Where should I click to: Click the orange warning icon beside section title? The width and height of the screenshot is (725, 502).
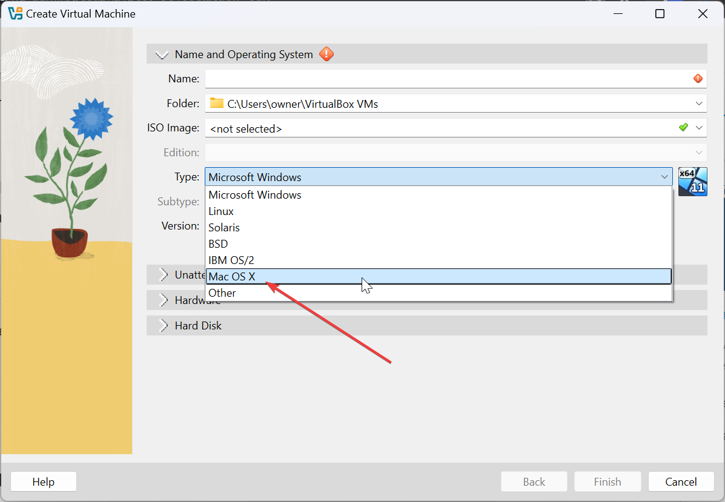[326, 54]
